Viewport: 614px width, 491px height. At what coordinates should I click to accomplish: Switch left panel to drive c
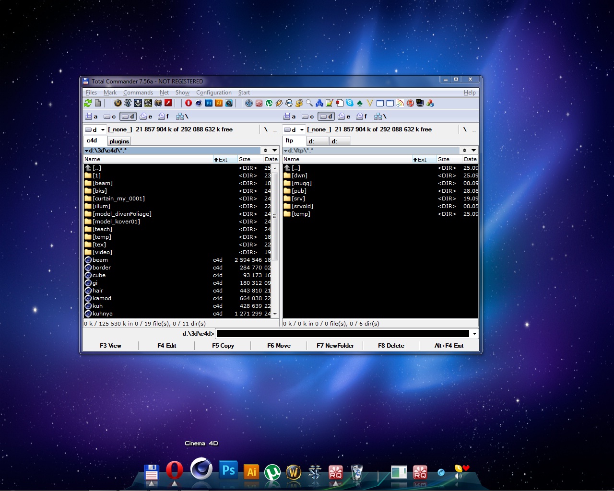pos(110,117)
